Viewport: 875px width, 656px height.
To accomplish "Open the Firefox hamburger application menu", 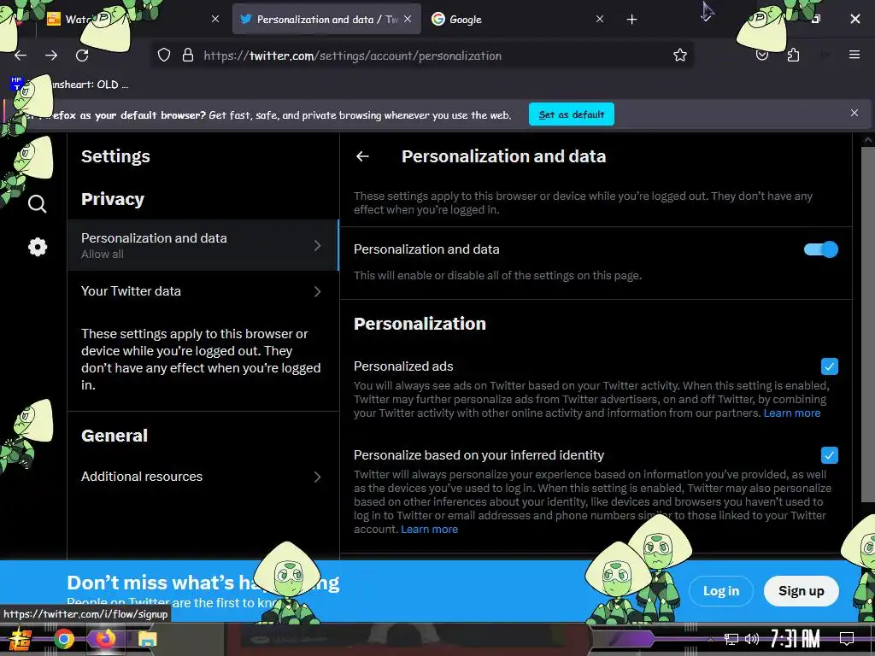I will point(854,55).
